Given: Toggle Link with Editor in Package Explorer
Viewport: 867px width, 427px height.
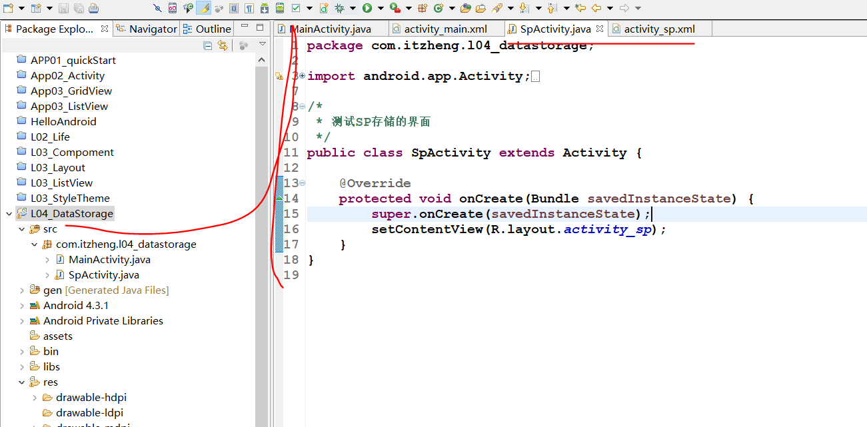Looking at the screenshot, I should (223, 45).
